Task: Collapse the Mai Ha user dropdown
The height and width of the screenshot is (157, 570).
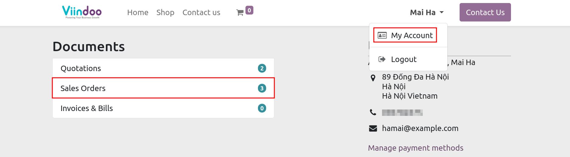Action: 427,12
